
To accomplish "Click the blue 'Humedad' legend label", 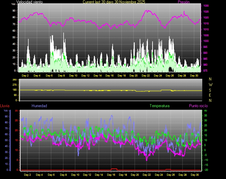I will (39, 106).
